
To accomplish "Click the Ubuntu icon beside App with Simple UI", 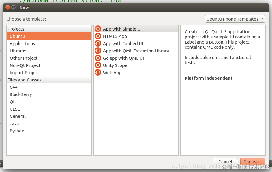I will [x=98, y=29].
